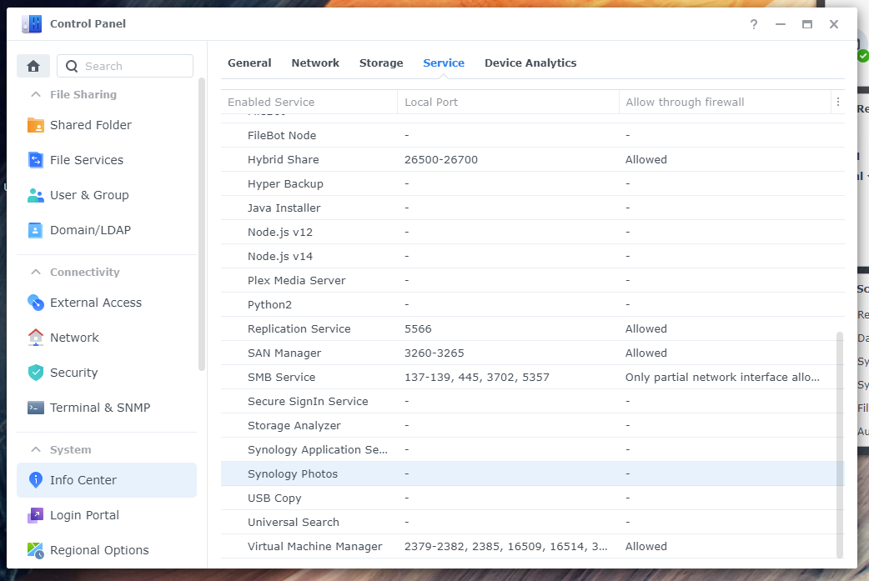
Task: Switch to the Network tab
Action: (x=315, y=63)
